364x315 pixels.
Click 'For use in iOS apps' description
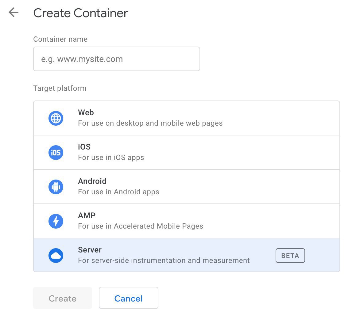point(111,157)
